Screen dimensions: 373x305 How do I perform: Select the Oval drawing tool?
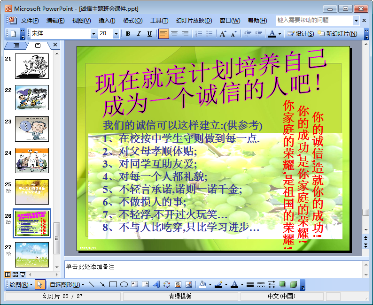pyautogui.click(x=124, y=284)
